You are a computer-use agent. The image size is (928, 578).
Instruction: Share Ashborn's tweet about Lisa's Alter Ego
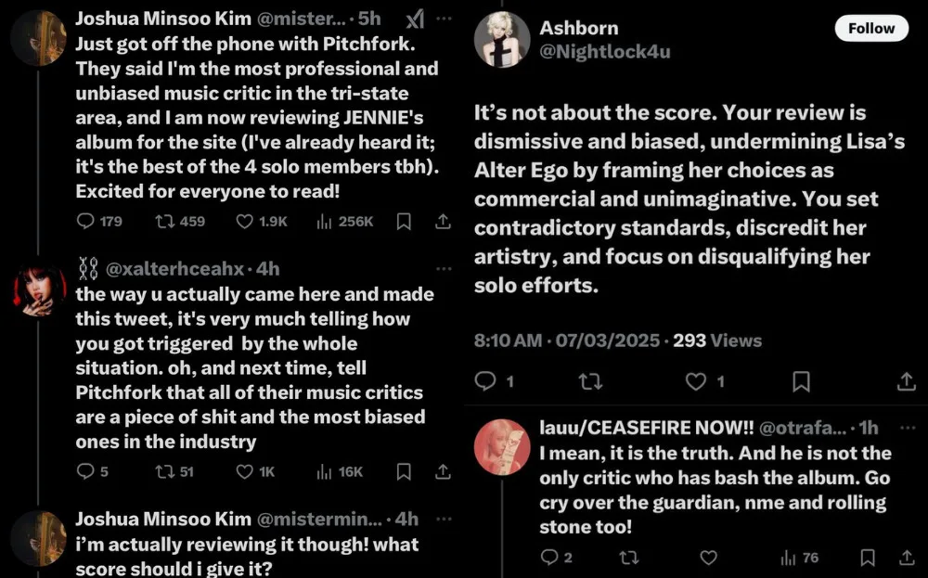click(907, 381)
